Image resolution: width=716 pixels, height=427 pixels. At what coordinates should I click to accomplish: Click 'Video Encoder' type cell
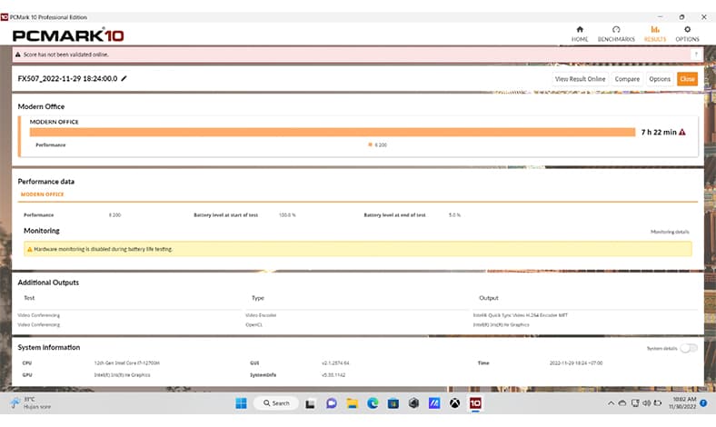(x=261, y=315)
